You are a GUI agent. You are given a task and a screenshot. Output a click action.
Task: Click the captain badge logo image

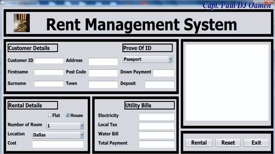(x=22, y=23)
